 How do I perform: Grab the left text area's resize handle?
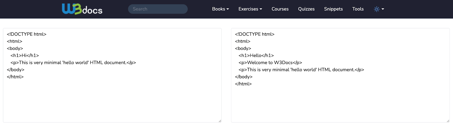coord(220,121)
